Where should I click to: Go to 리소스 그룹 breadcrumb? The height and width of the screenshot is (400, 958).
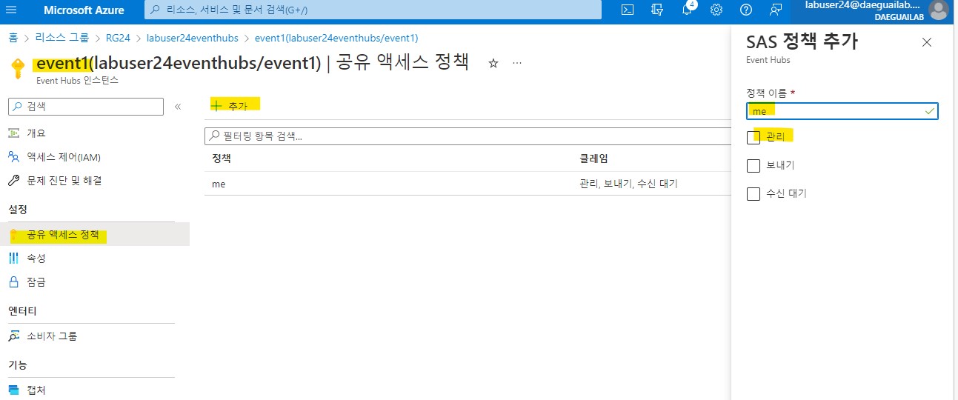point(62,38)
